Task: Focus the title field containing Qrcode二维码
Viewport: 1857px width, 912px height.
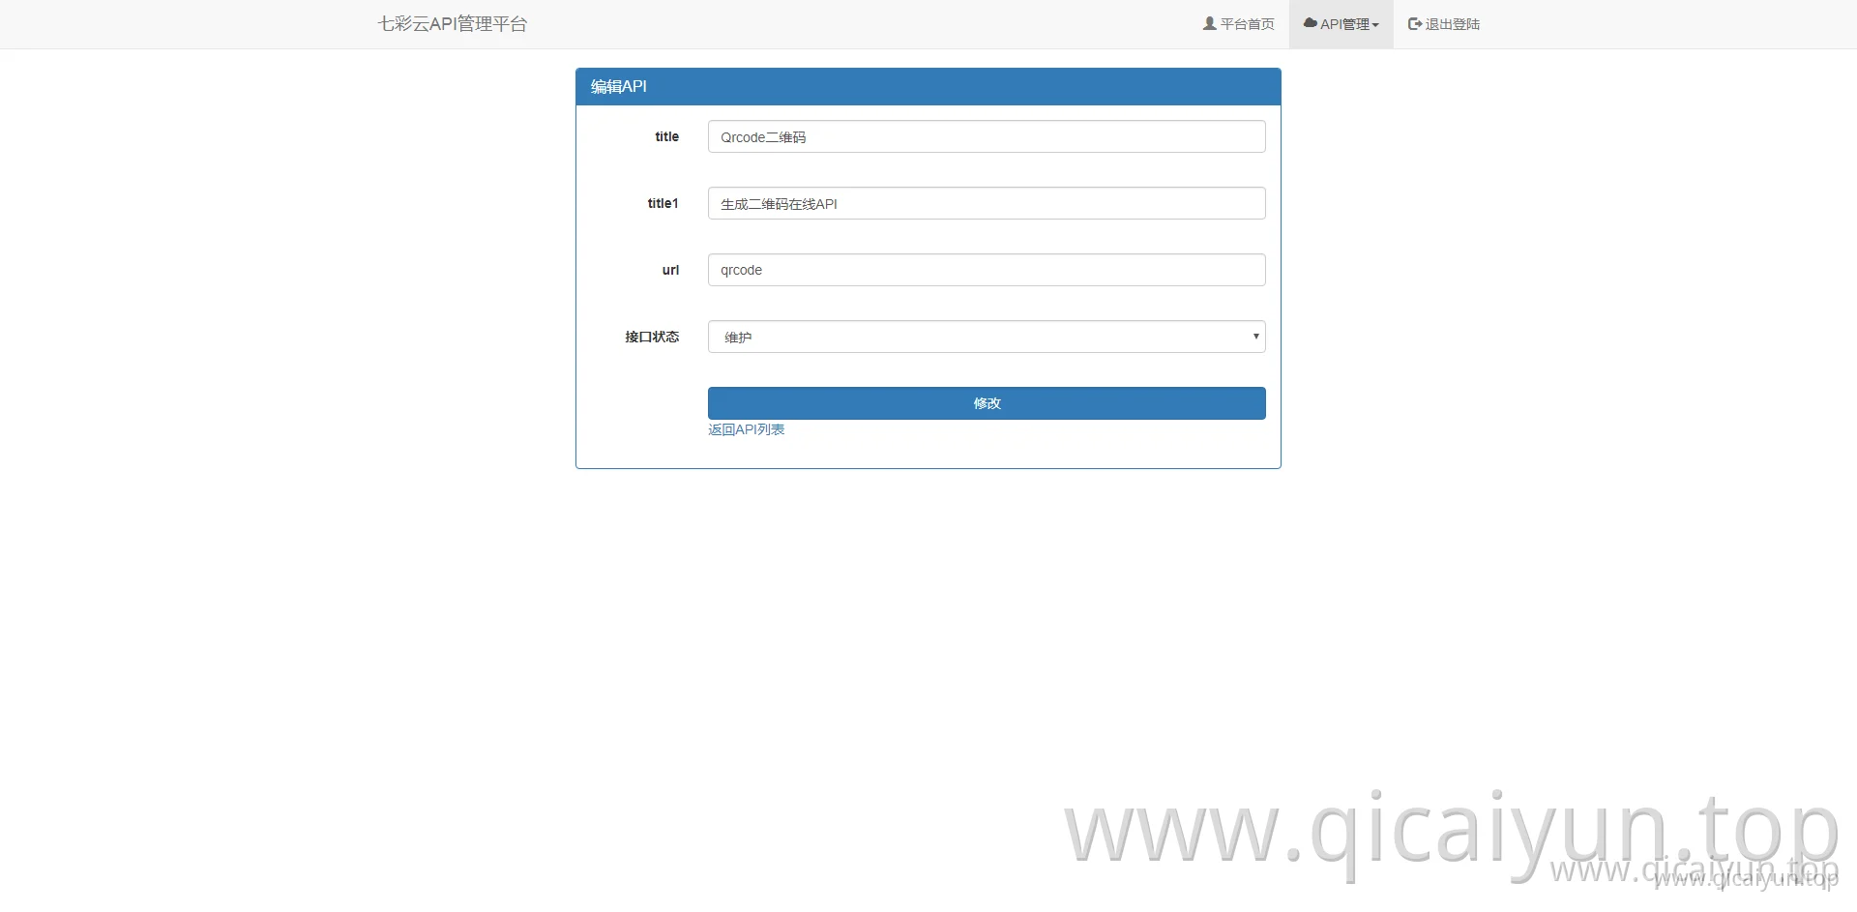Action: 987,136
